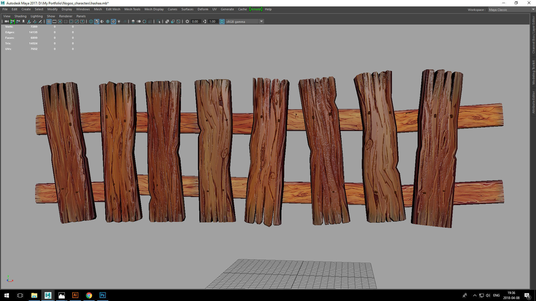The image size is (536, 301).
Task: Open the Modeling Toolkit side tab
Action: (x=533, y=72)
